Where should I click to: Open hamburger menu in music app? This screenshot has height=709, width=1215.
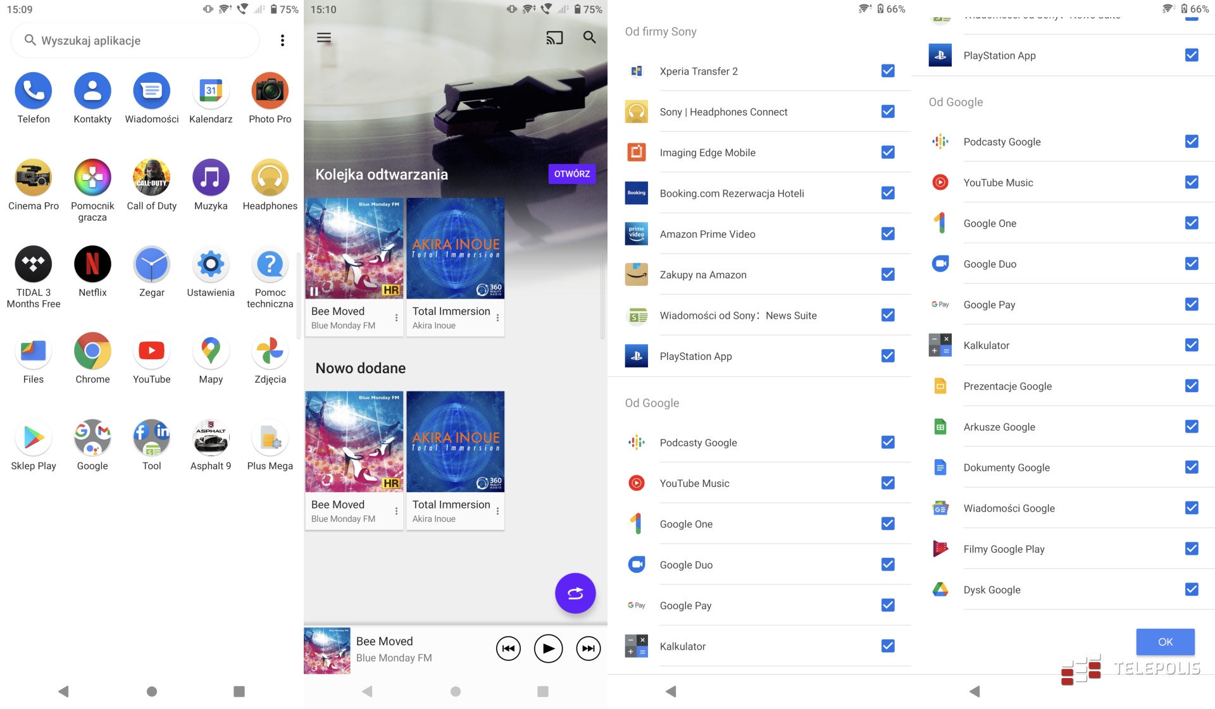coord(324,38)
